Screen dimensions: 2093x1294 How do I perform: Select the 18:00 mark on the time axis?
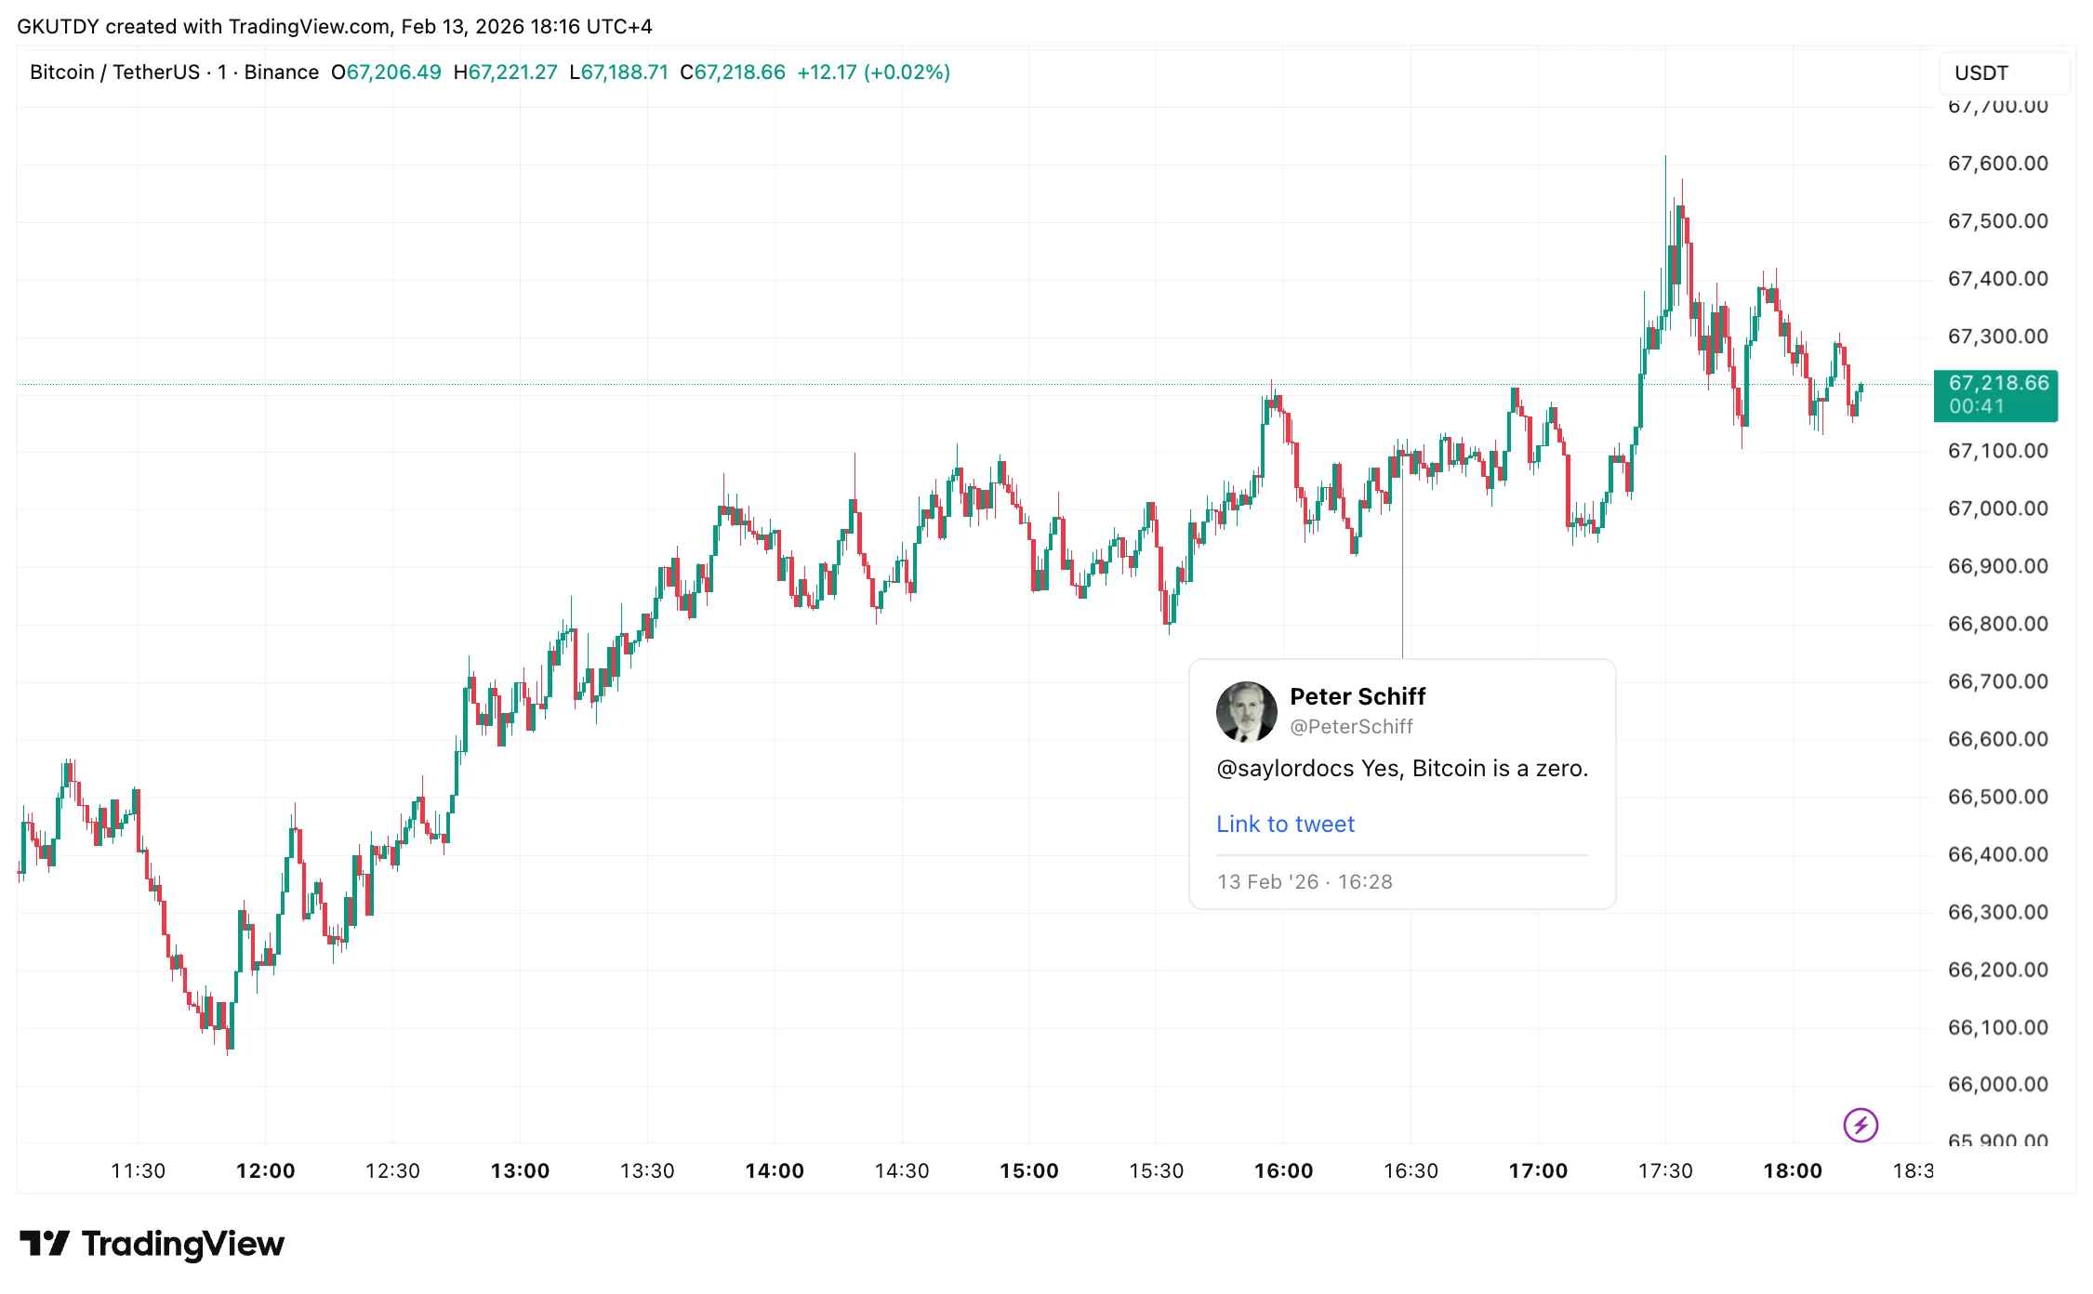(1792, 1171)
